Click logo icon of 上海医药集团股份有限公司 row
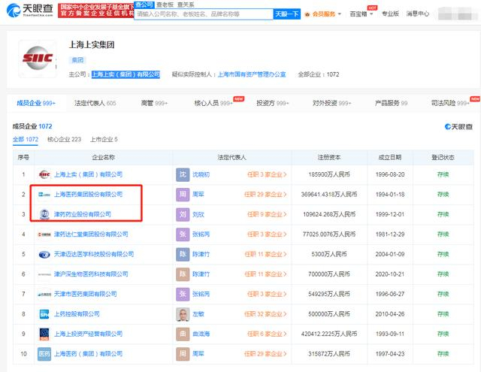 point(44,195)
